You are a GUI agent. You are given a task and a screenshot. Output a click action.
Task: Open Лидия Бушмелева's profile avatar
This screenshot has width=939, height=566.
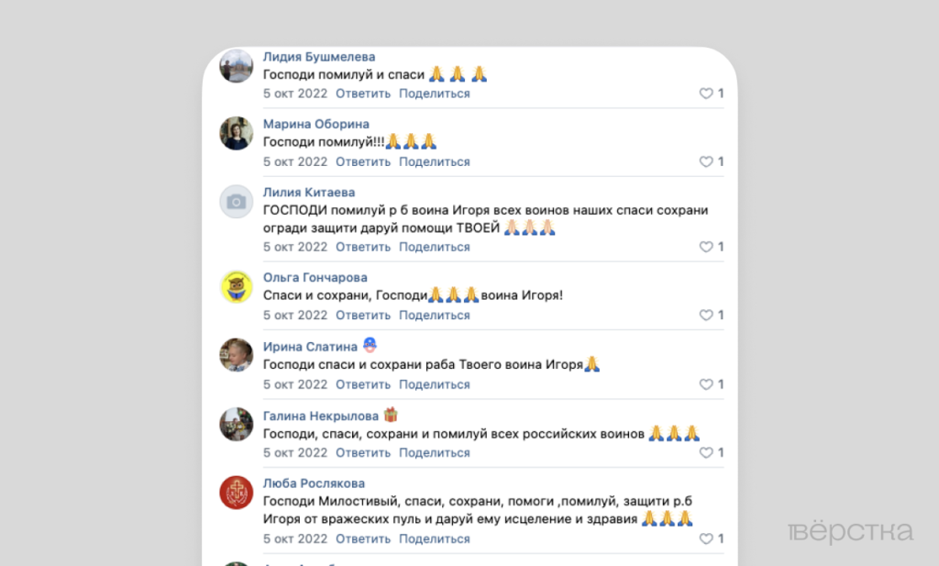point(237,66)
